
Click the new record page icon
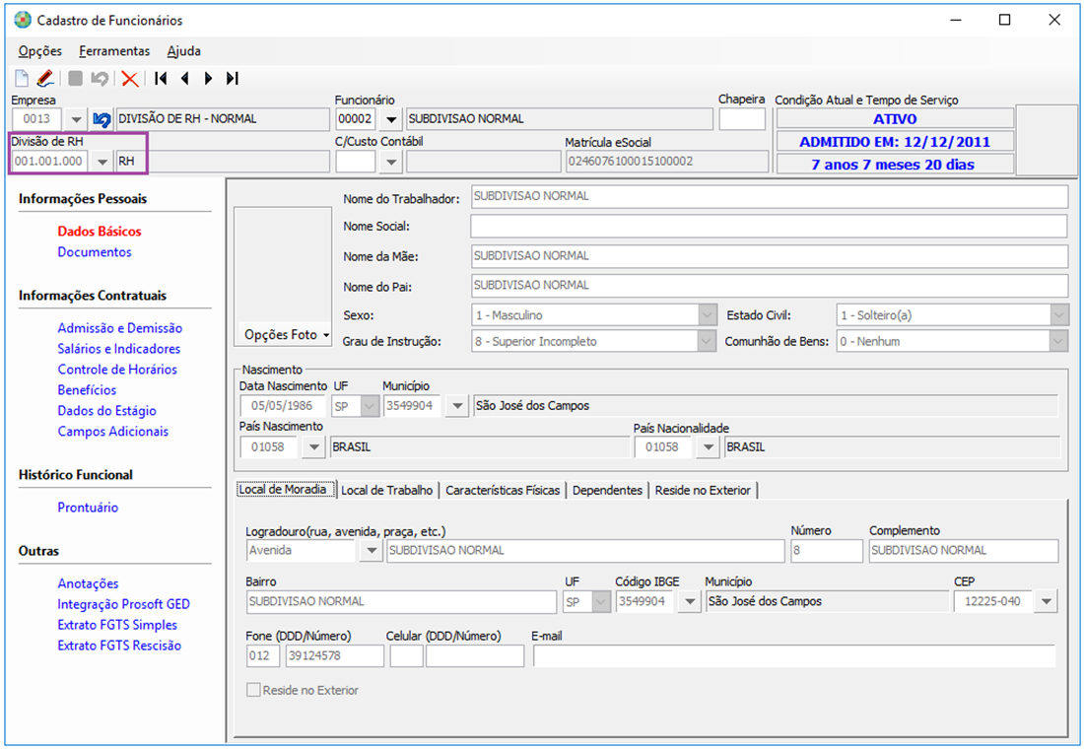tap(22, 78)
